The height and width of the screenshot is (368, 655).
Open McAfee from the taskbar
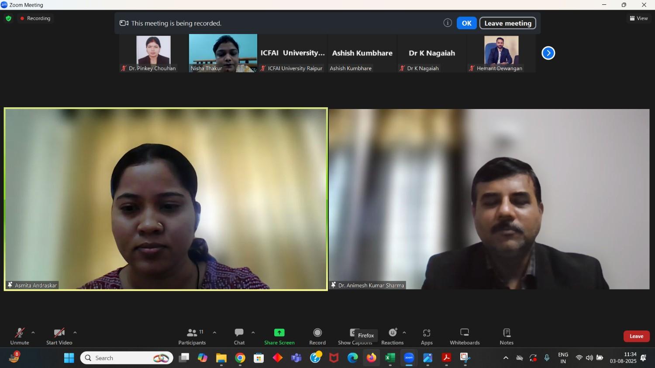coord(334,358)
